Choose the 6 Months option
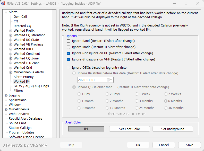 pos(166,101)
